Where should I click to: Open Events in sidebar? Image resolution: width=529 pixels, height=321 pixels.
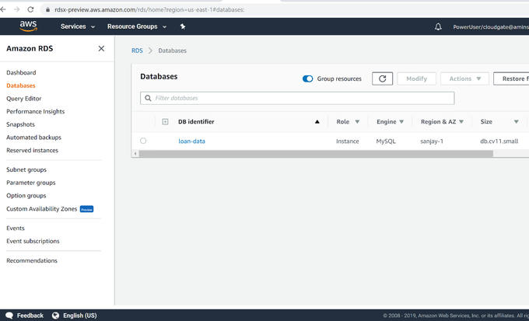coord(16,229)
